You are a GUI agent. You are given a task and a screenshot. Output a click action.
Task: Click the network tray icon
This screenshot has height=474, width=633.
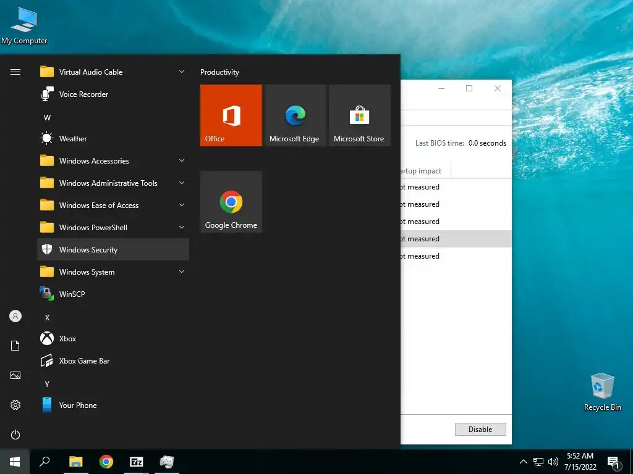point(538,462)
